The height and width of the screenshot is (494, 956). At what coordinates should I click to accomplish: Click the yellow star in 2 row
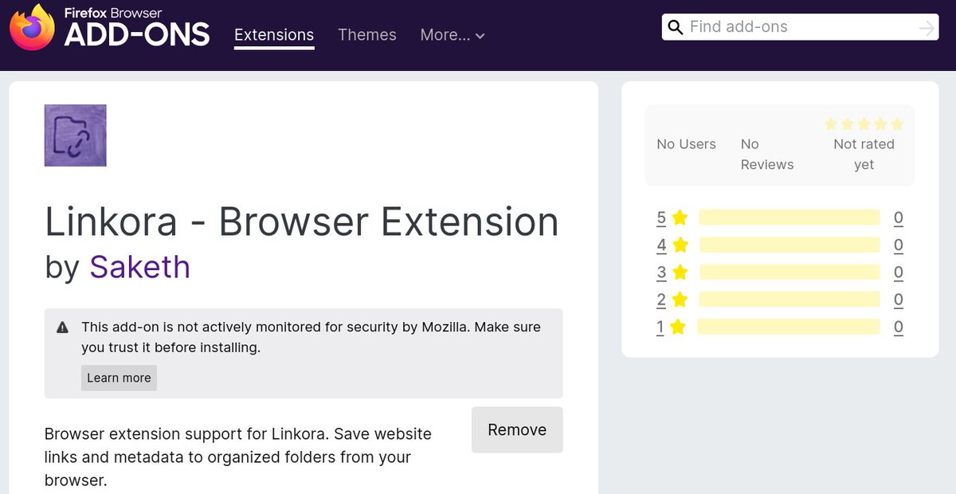tap(680, 300)
